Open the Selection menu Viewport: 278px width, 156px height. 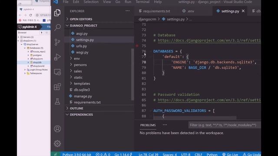pyautogui.click(x=91, y=2)
